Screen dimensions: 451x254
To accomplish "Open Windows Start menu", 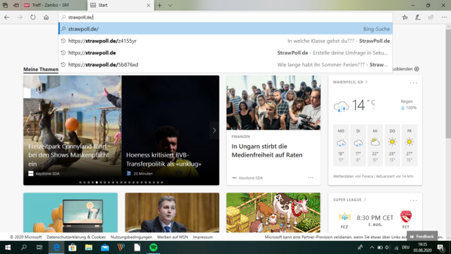I will coord(8,247).
